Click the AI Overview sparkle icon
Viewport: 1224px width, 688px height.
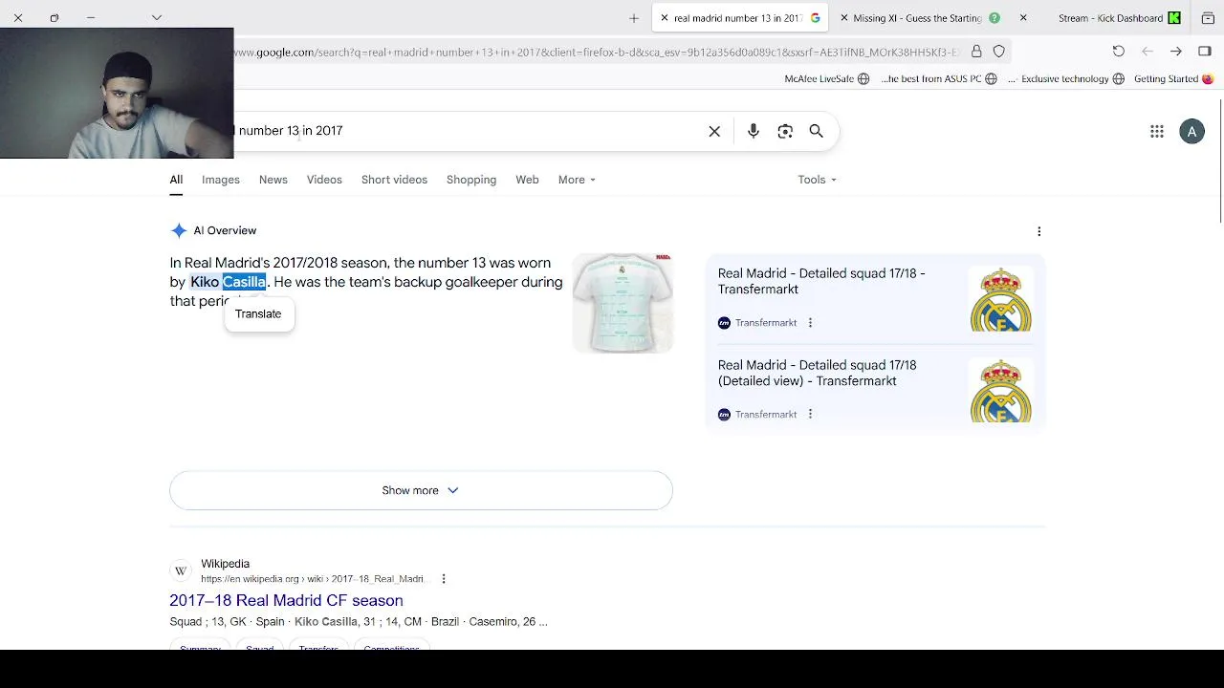(179, 230)
